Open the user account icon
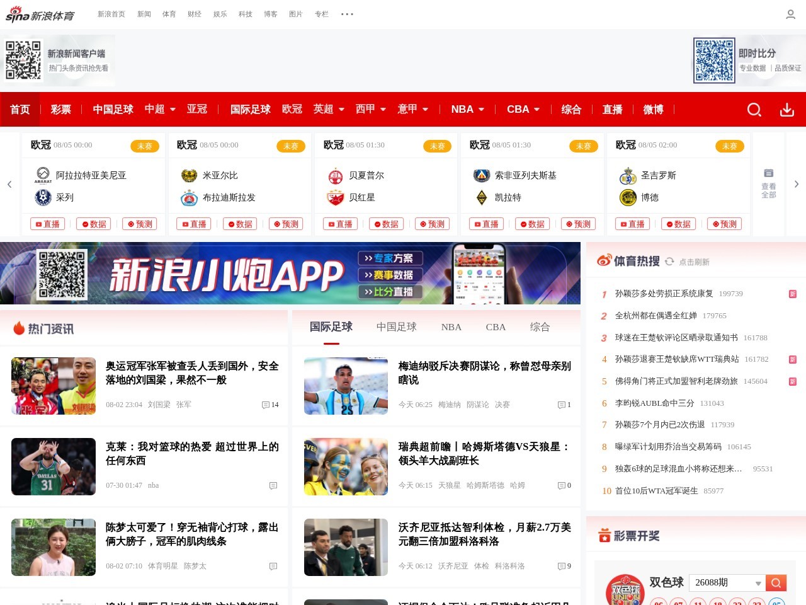The height and width of the screenshot is (605, 806). click(x=791, y=14)
